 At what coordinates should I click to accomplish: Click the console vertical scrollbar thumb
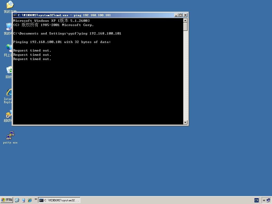pyautogui.click(x=185, y=27)
